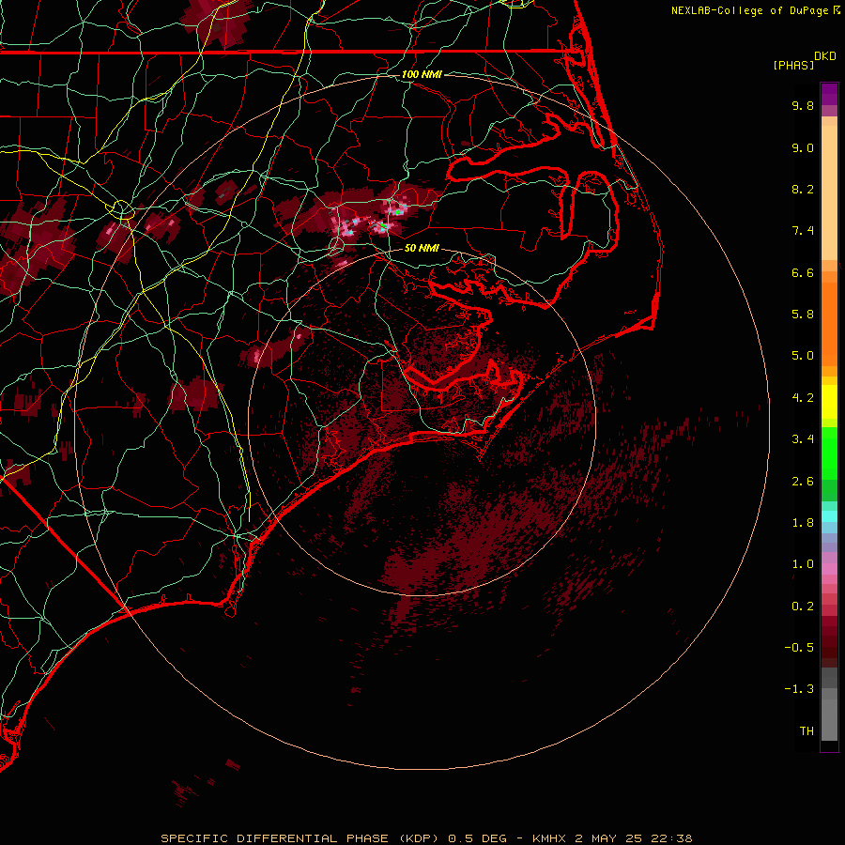Viewport: 845px width, 845px height.
Task: Click the 1.0 value on the color scale
Action: 803,564
